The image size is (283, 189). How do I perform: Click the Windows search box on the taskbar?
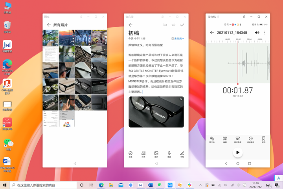[x=43, y=185]
